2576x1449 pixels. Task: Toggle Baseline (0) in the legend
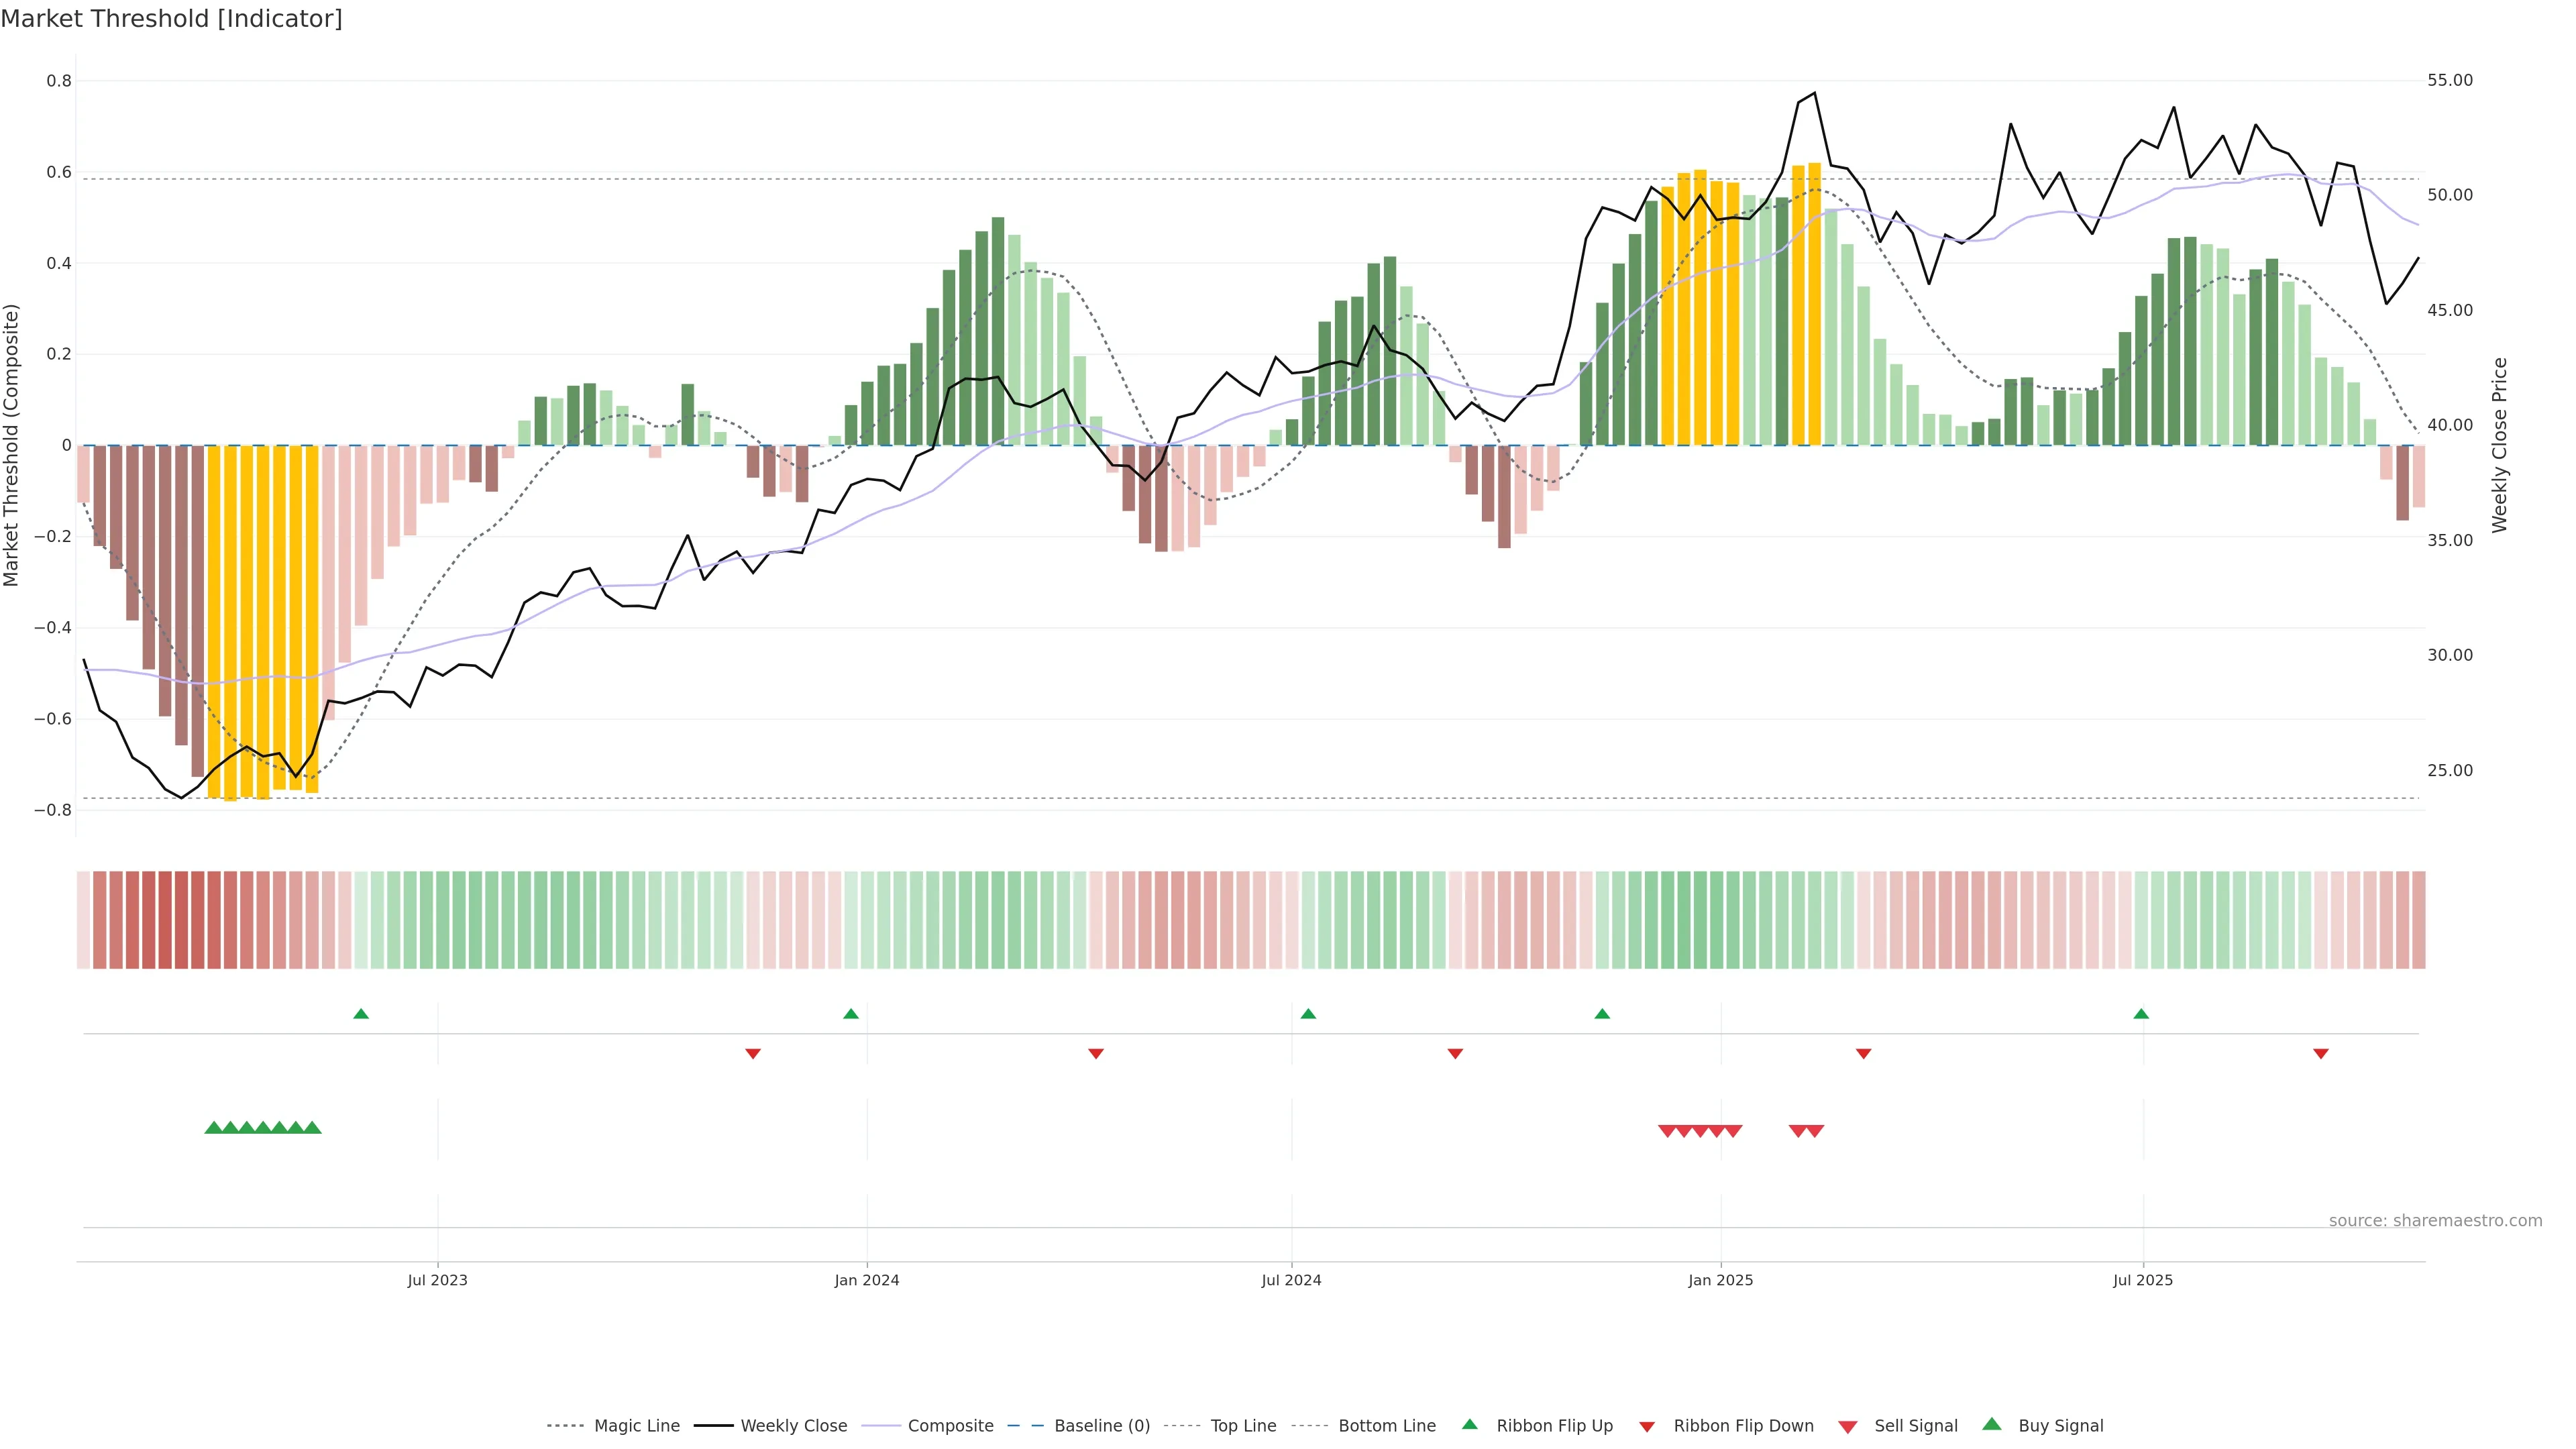(x=1102, y=1426)
